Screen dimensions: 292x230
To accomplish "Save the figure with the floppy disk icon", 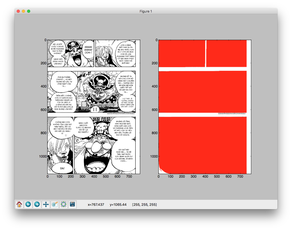I will click(72, 204).
